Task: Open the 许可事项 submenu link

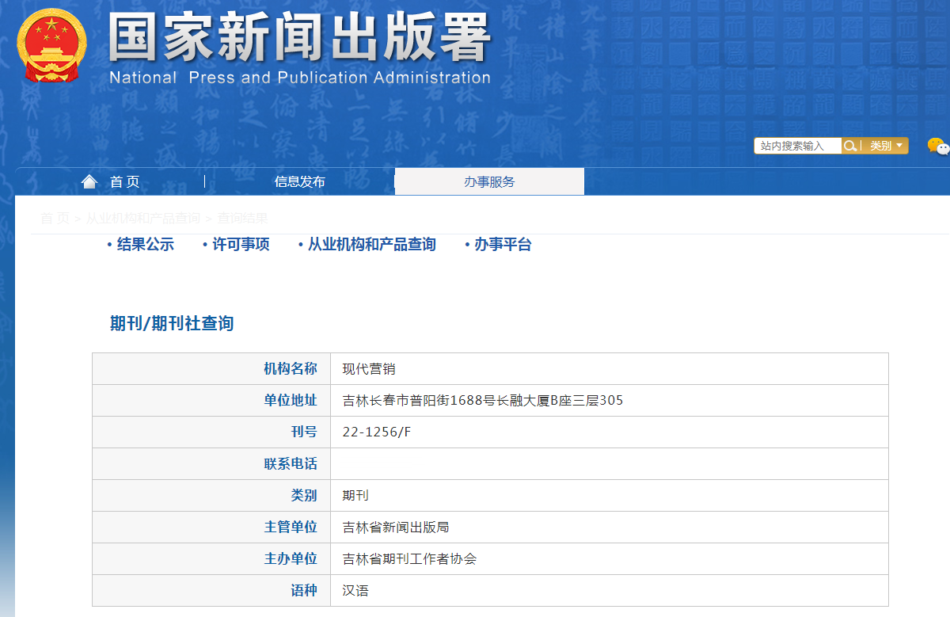Action: (x=241, y=245)
